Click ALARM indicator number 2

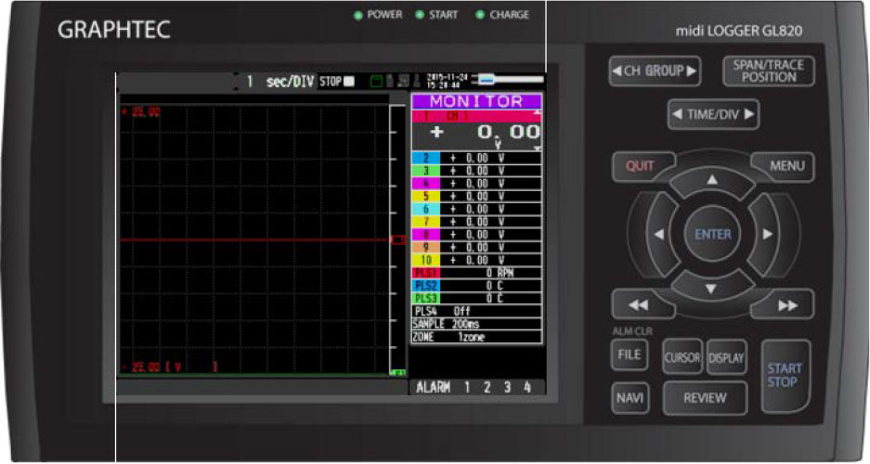point(487,387)
